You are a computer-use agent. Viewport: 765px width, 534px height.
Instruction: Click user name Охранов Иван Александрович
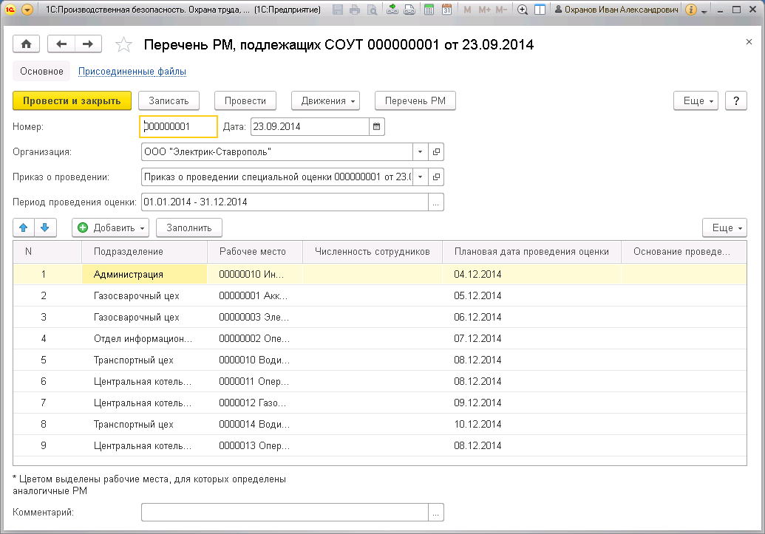pyautogui.click(x=616, y=10)
